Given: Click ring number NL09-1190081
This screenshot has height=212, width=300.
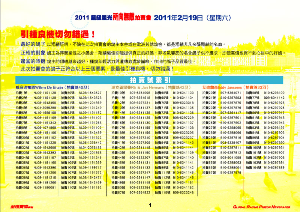Looking at the screenshot, I should pos(45,188).
